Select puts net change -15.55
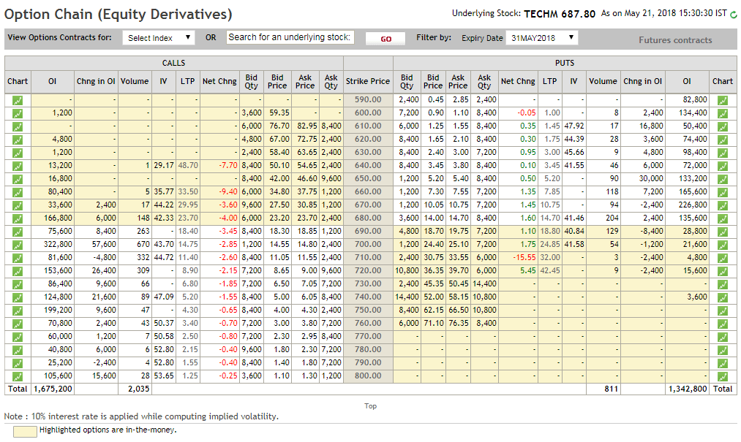Viewport: 741px width, 442px height. click(x=524, y=257)
